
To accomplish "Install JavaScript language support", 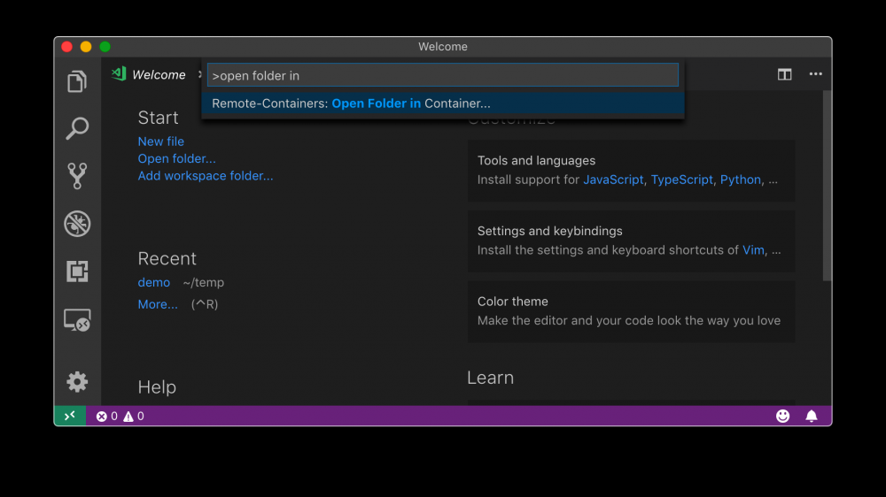I will tap(613, 180).
